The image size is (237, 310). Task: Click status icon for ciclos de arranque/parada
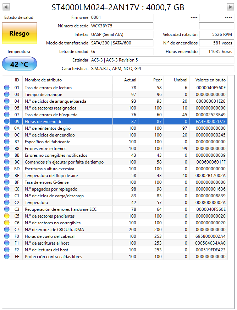click(x=7, y=101)
